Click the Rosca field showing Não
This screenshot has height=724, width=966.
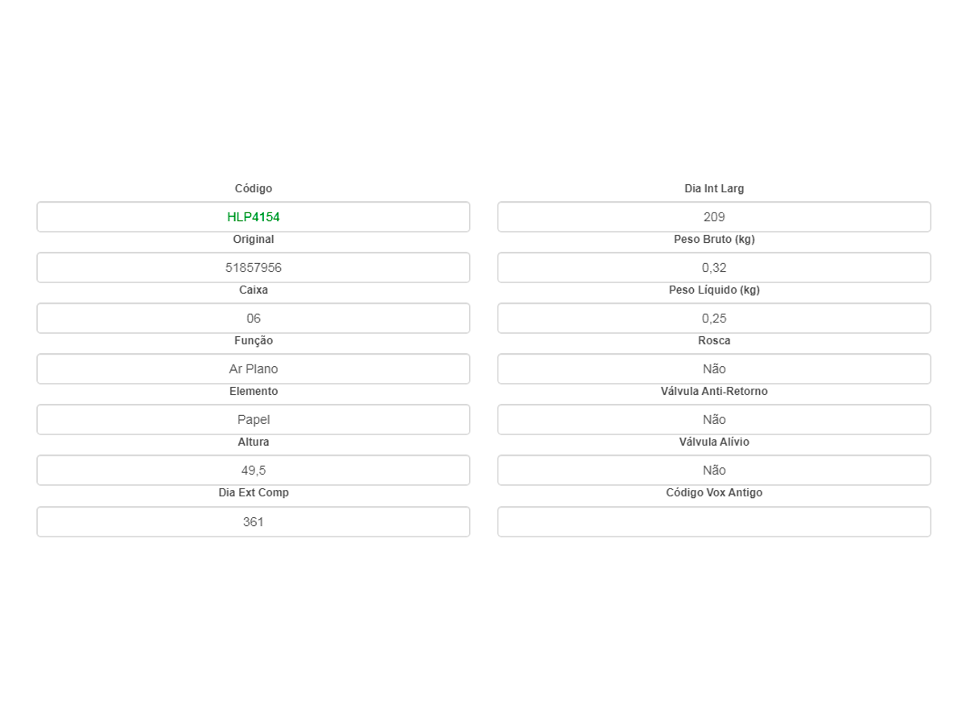[x=714, y=369]
